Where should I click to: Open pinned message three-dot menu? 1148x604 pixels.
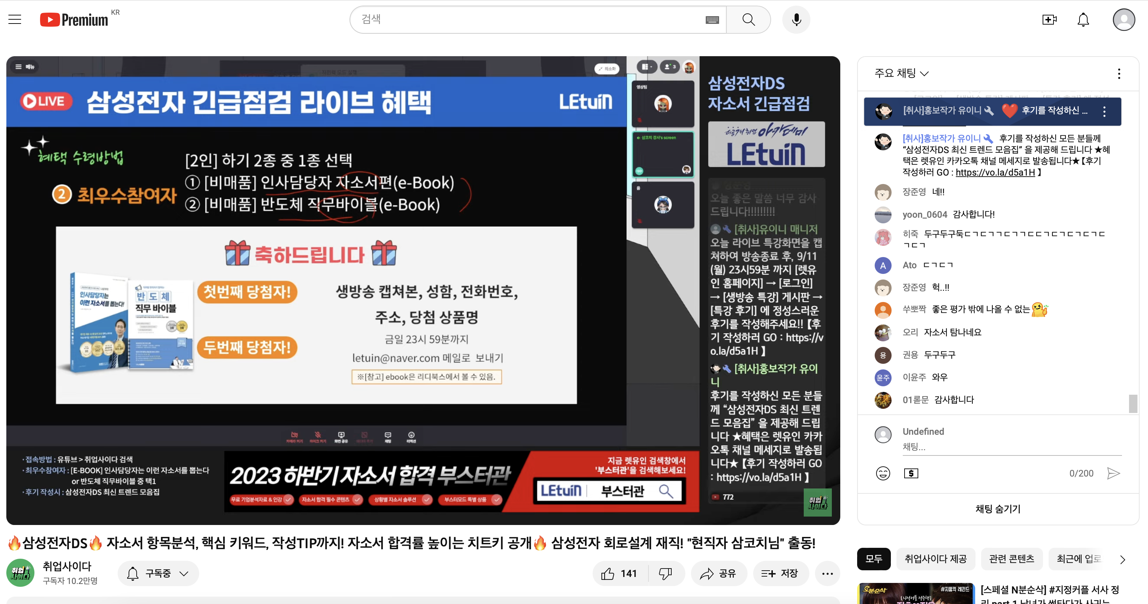click(x=1104, y=111)
